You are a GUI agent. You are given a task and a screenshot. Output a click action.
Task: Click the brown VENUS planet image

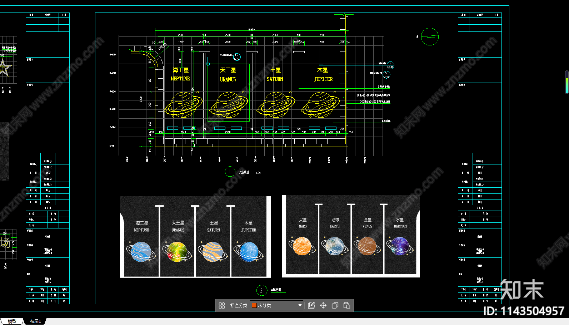tap(367, 247)
